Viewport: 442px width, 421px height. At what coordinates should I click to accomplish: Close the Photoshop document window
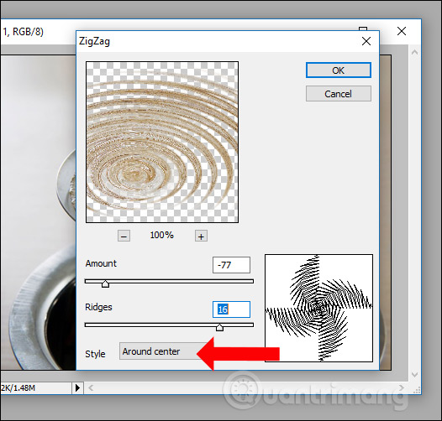402,31
